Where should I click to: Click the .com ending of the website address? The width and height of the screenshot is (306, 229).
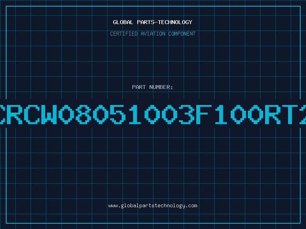point(191,206)
